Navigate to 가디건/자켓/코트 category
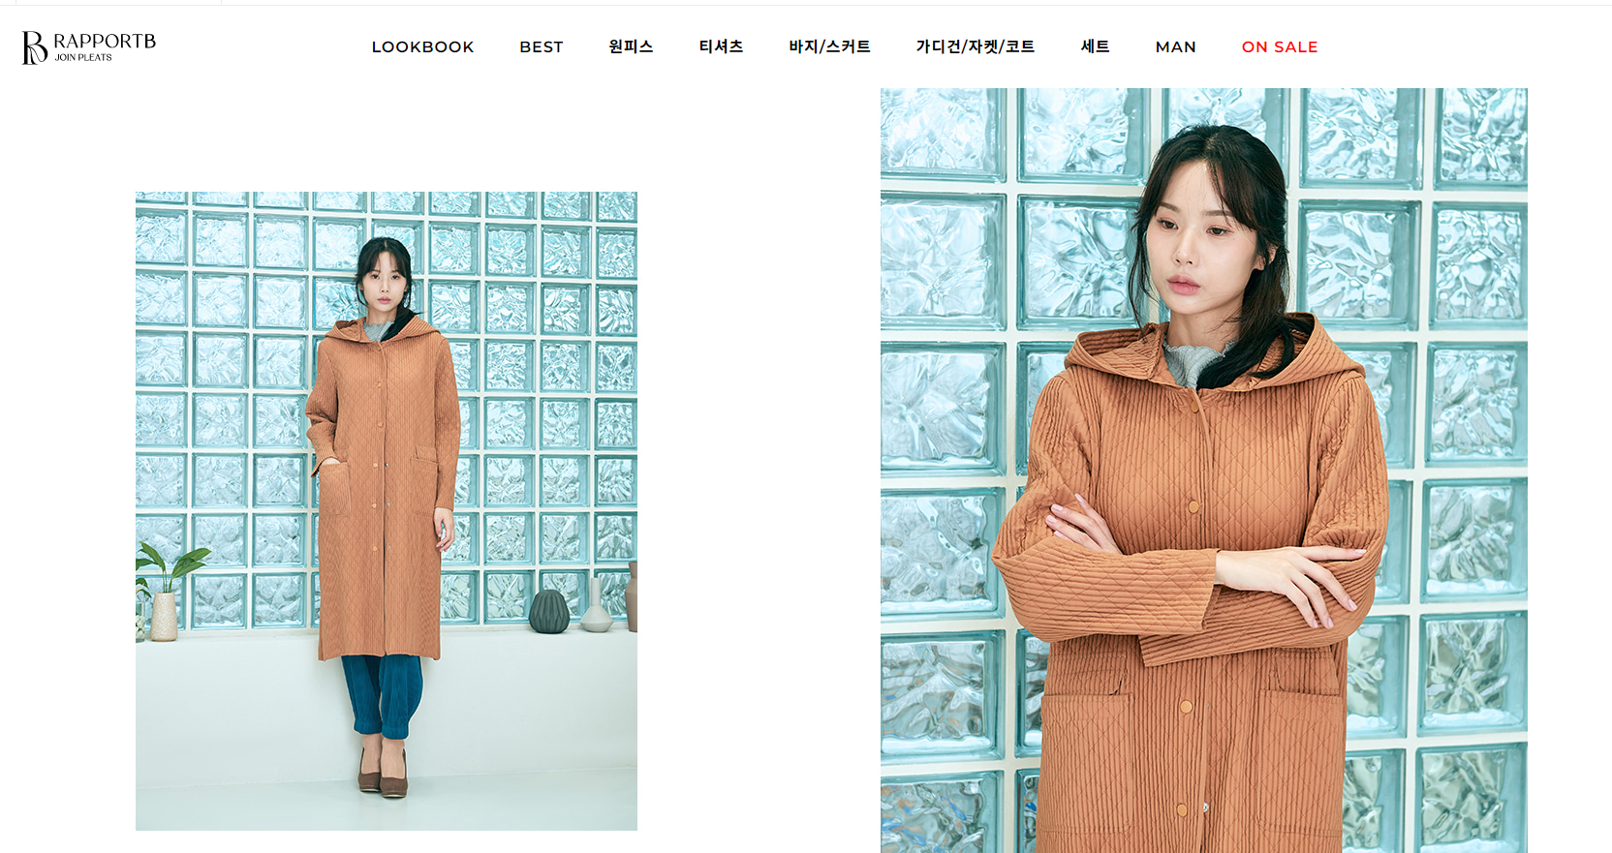 pyautogui.click(x=975, y=46)
